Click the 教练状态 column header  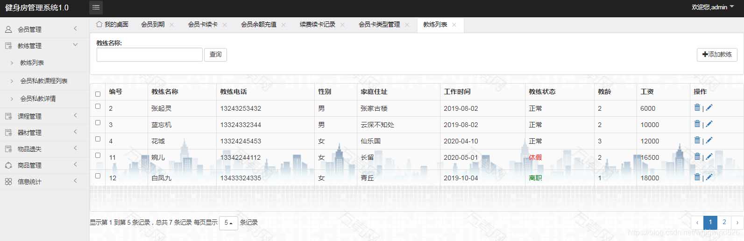pos(542,92)
